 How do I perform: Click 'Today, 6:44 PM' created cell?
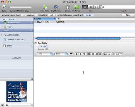tap(42, 22)
